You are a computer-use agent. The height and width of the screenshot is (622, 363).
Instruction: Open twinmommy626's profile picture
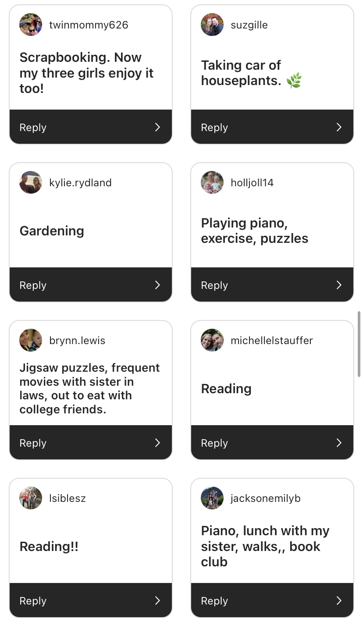[31, 25]
